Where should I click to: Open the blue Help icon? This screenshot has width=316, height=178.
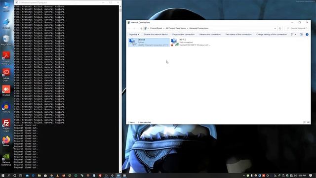click(x=307, y=35)
